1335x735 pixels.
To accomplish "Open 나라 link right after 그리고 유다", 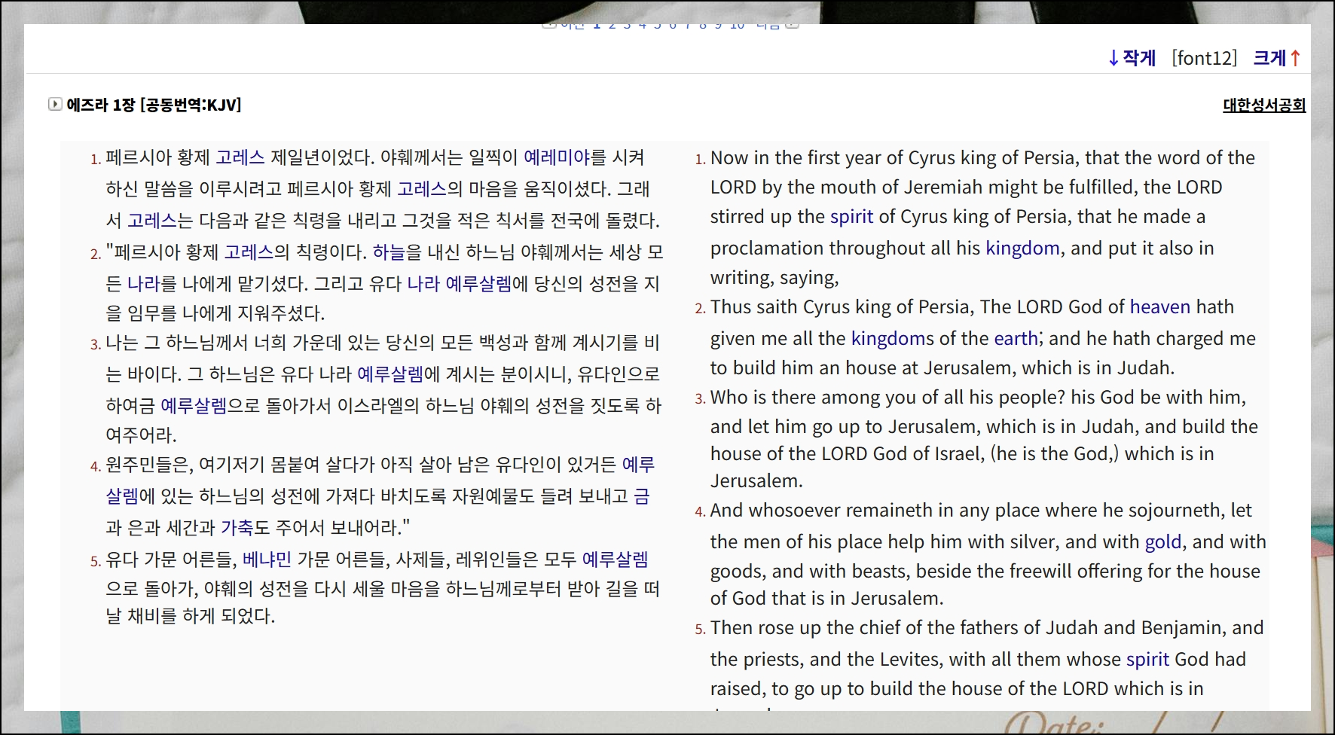I will point(423,284).
